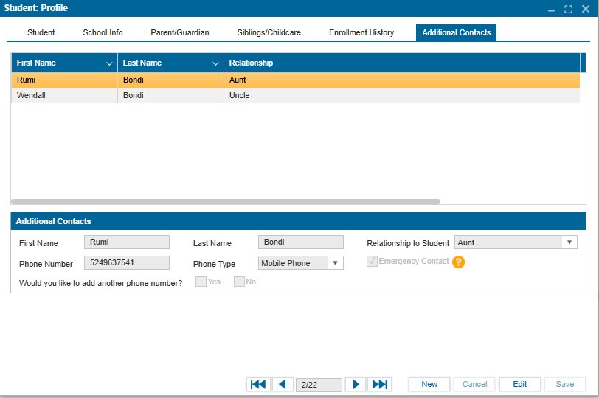Click the Edit button
Viewport: 599px width, 398px height.
[x=520, y=384]
